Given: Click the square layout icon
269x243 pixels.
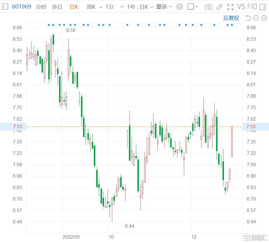Looking at the screenshot, I should 191,7.
